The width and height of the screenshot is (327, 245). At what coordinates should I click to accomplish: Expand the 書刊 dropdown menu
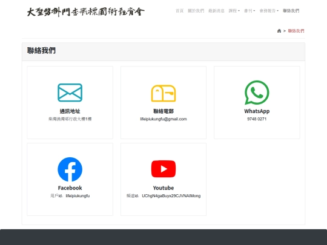(x=249, y=11)
